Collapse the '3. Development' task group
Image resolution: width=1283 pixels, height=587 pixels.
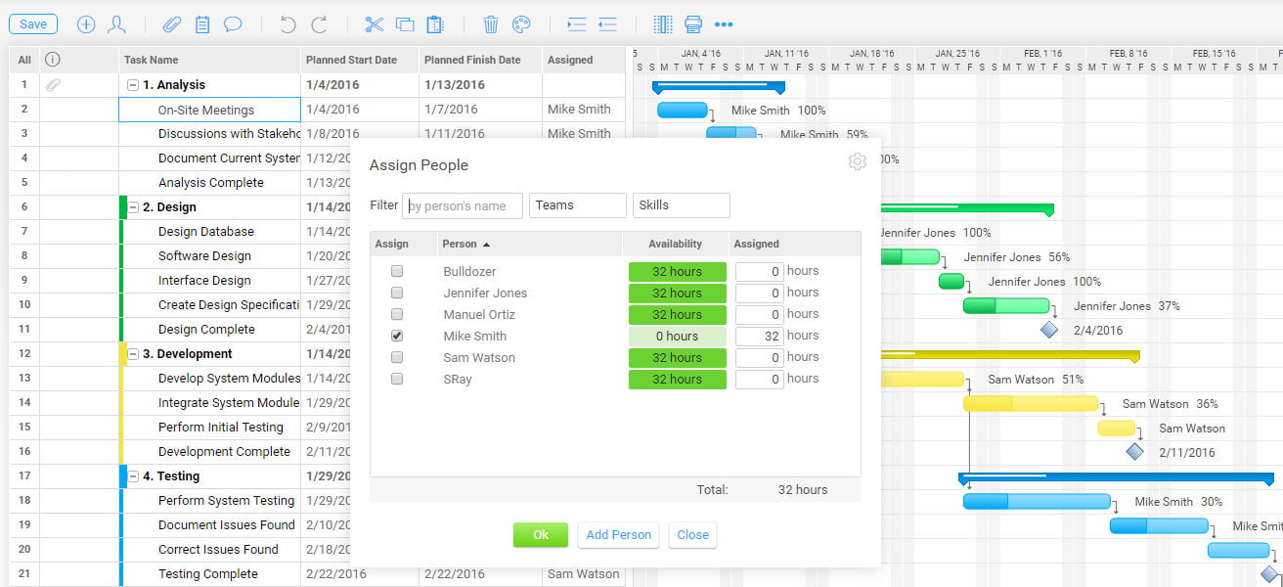pyautogui.click(x=133, y=353)
